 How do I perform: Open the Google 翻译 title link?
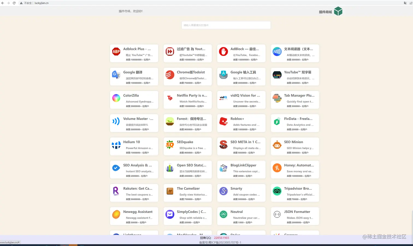pyautogui.click(x=133, y=72)
